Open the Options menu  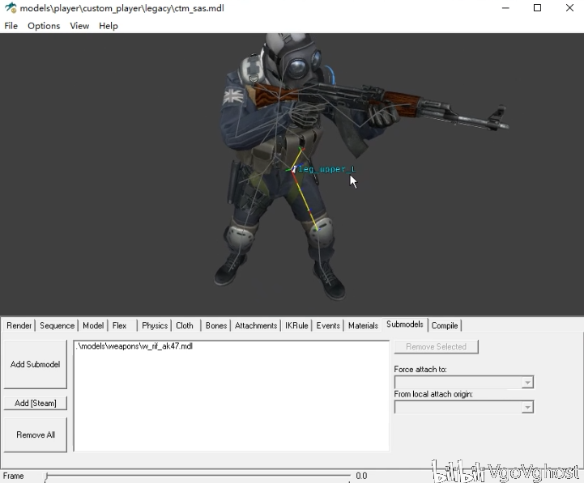click(x=44, y=26)
